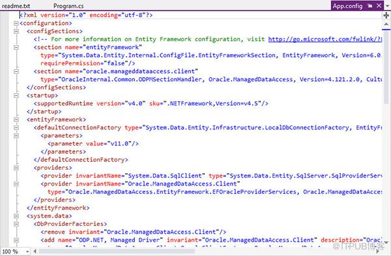Switch to the Program.cs tab

click(x=68, y=6)
